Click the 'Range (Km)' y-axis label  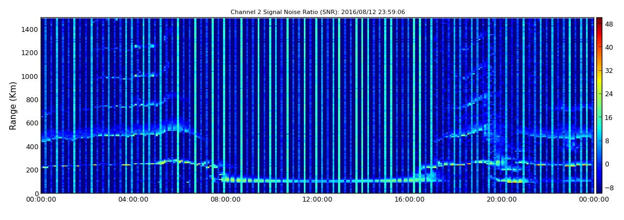tap(13, 106)
